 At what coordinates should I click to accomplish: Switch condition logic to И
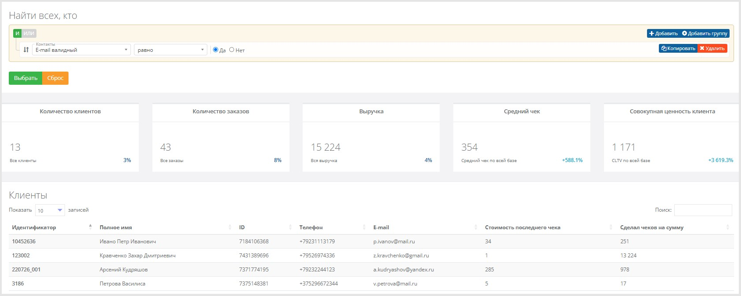point(17,33)
